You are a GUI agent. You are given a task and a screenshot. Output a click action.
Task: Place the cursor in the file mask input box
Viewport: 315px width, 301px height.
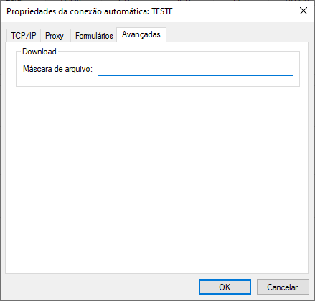[195, 69]
